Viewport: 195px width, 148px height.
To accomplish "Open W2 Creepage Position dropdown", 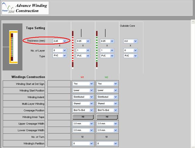I will [x=107, y=110].
